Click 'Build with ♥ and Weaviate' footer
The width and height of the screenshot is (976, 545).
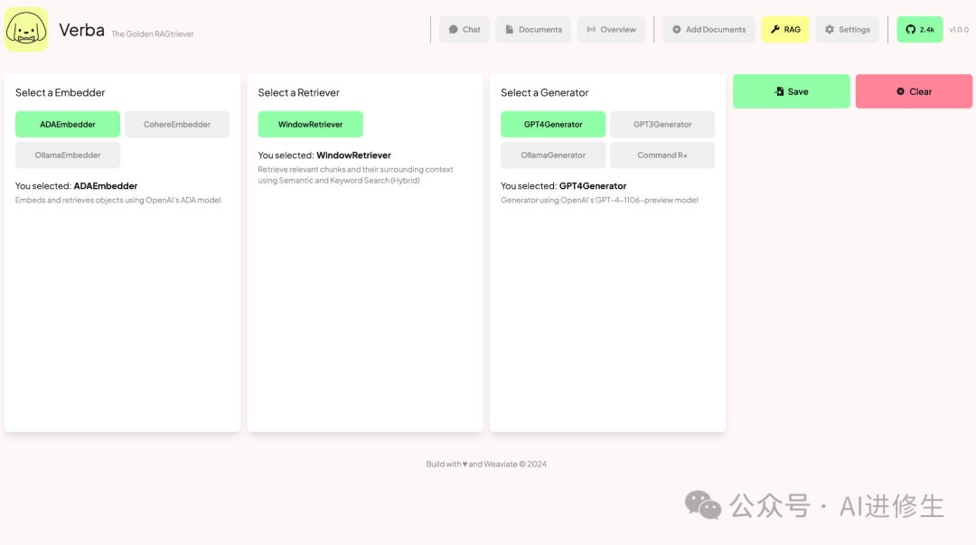pyautogui.click(x=486, y=464)
